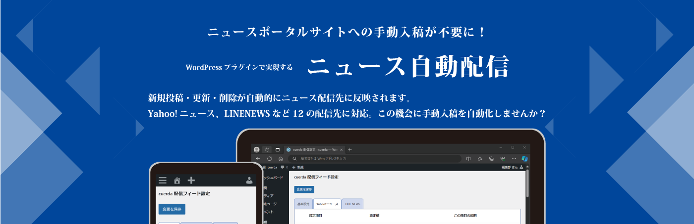
Task: Open the split screen icon in the browser
Action: point(468,159)
